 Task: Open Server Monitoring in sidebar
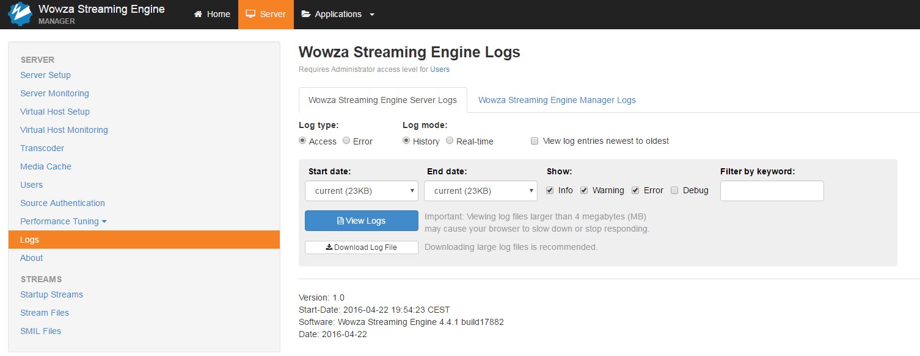click(x=54, y=93)
